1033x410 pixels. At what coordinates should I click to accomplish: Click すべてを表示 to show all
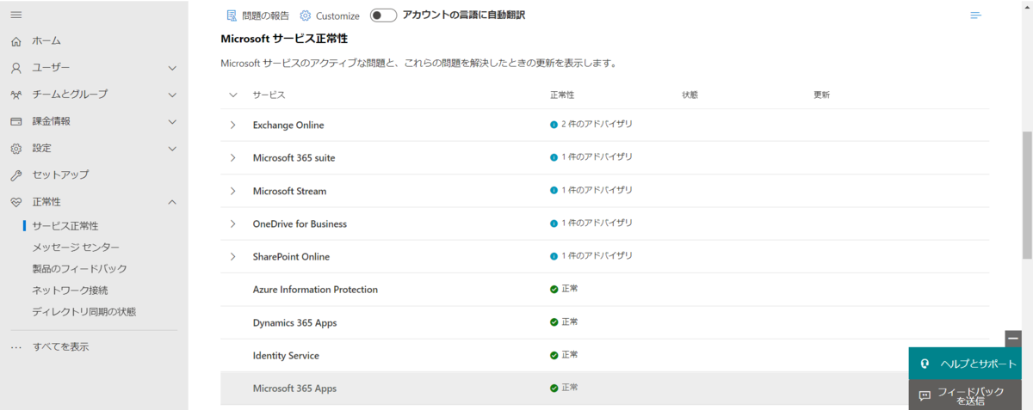pos(60,347)
